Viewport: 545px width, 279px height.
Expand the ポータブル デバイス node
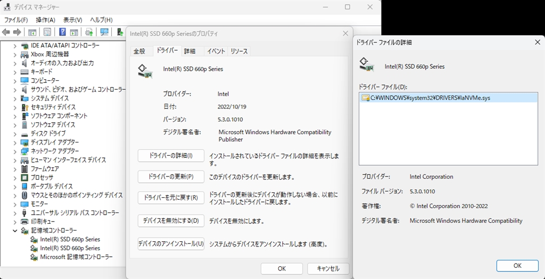(x=15, y=187)
